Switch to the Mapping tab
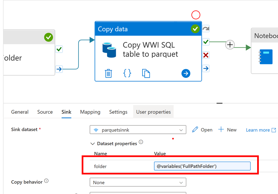278x194 pixels. pos(90,112)
